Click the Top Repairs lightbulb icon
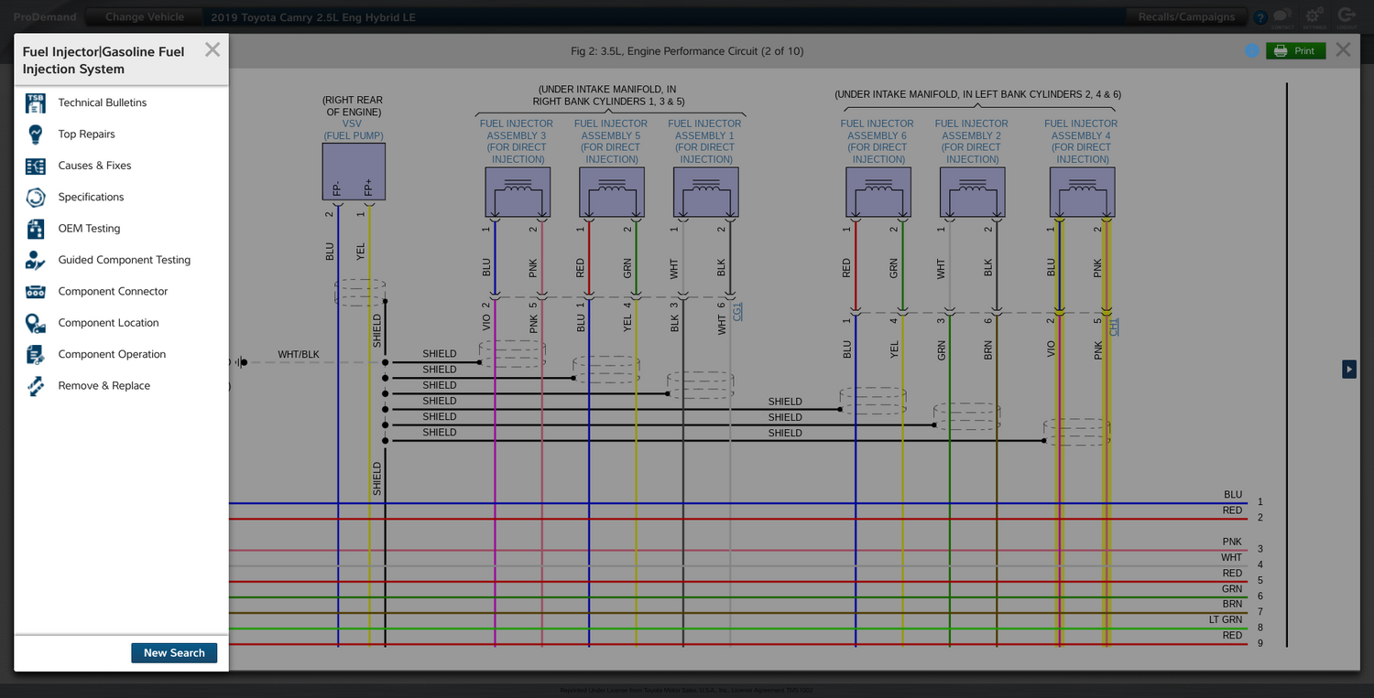The image size is (1374, 698). (x=36, y=134)
